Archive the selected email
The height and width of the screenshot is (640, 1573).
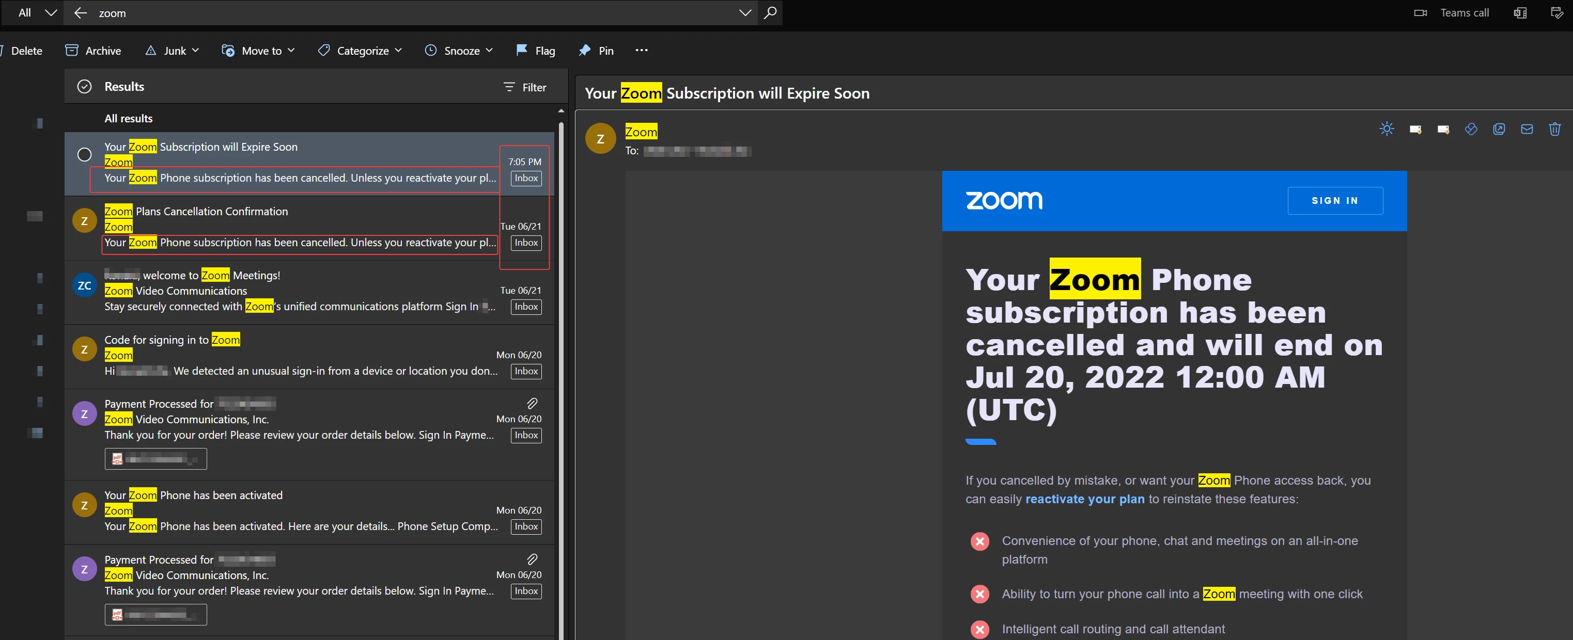93,51
